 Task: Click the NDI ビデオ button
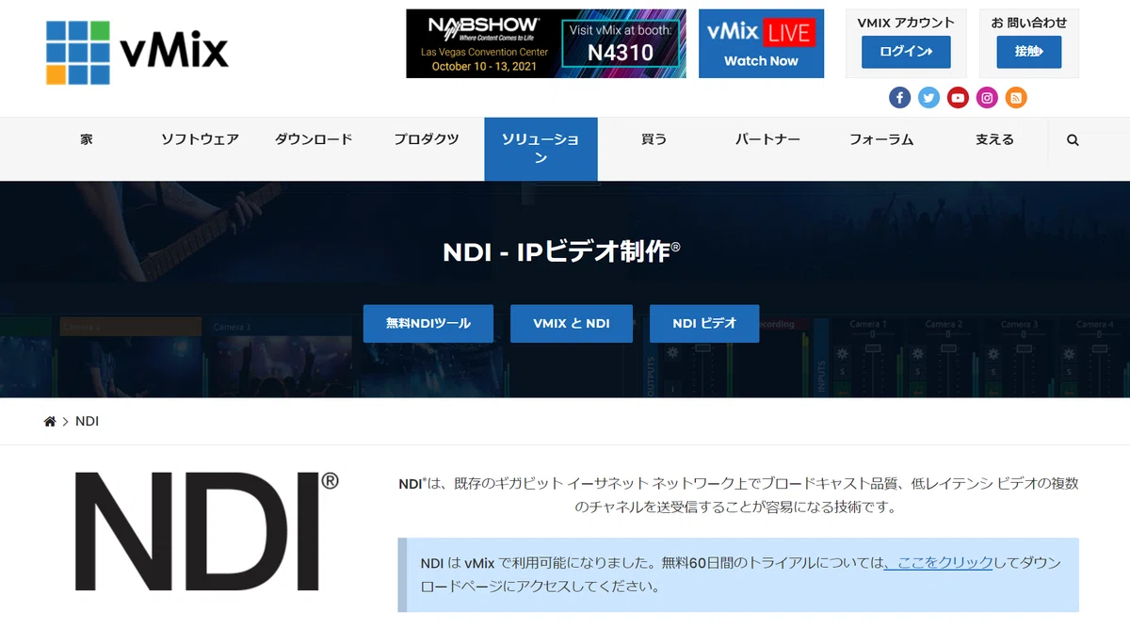click(703, 323)
